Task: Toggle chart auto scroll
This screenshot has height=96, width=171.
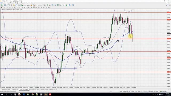Action: coord(61,5)
